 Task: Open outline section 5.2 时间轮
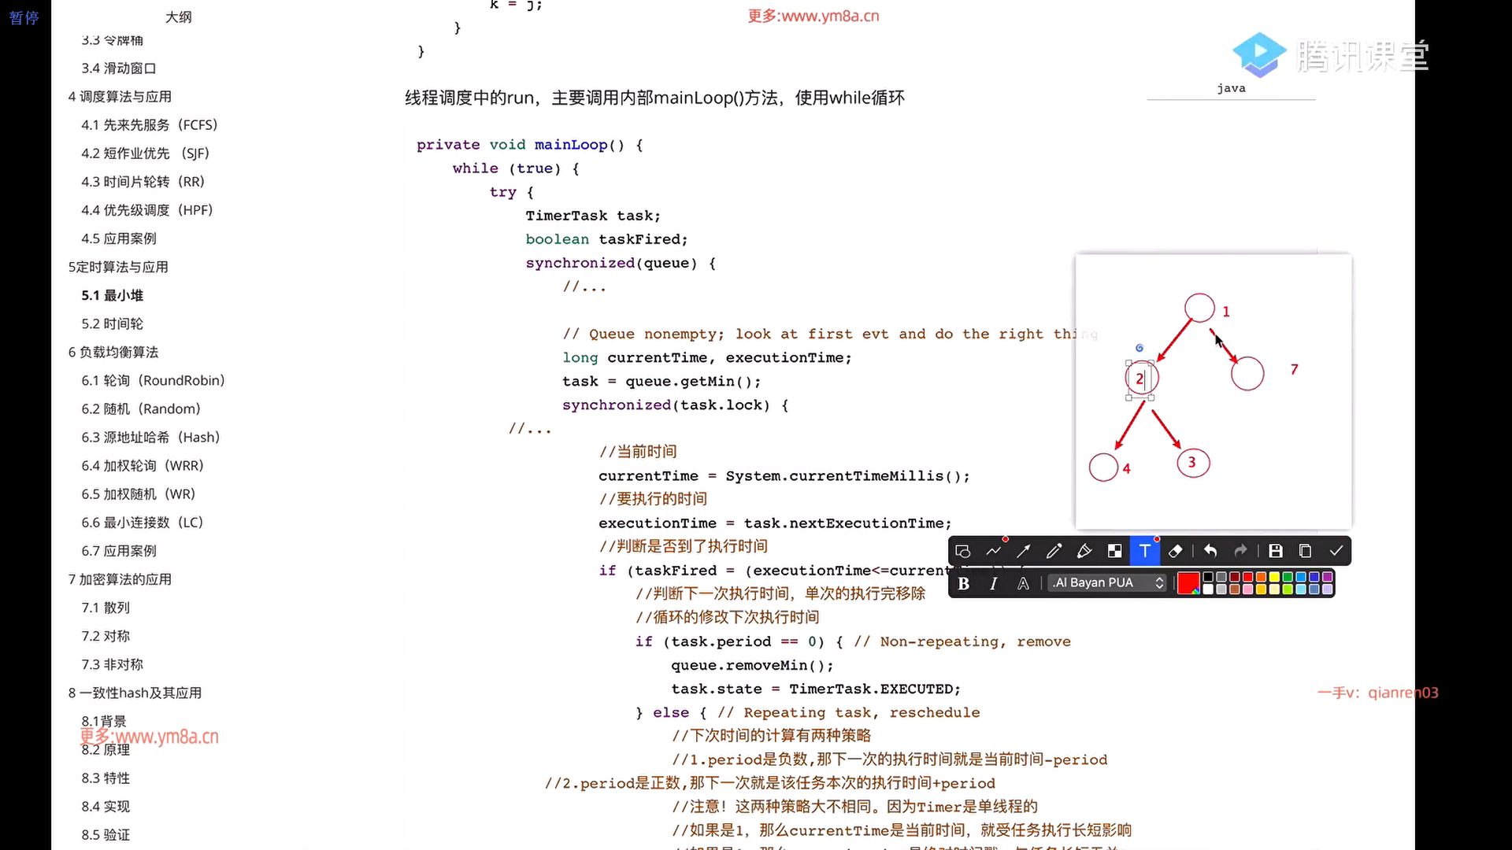[112, 323]
